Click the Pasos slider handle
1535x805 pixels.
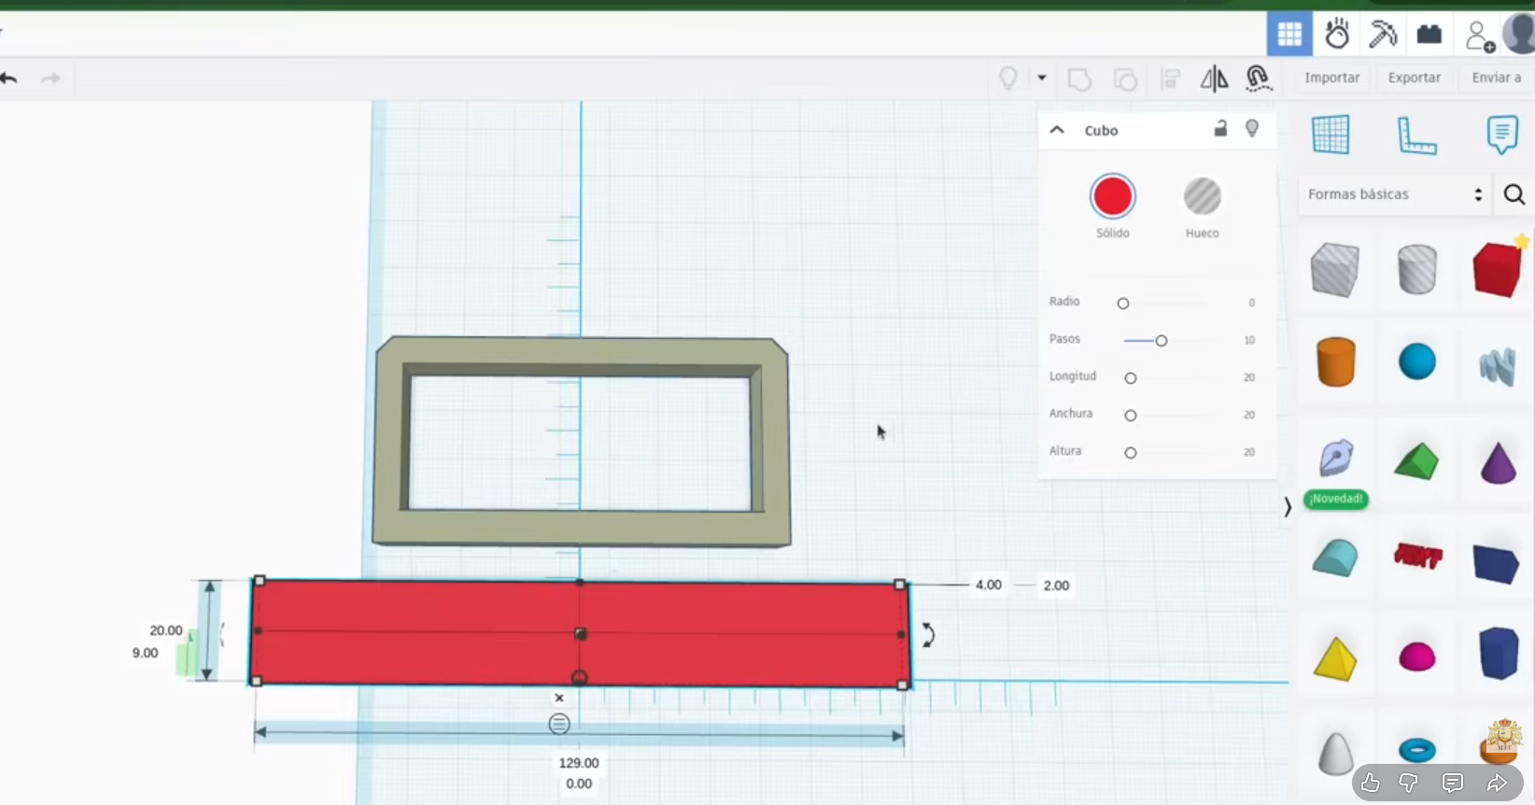[x=1162, y=341]
